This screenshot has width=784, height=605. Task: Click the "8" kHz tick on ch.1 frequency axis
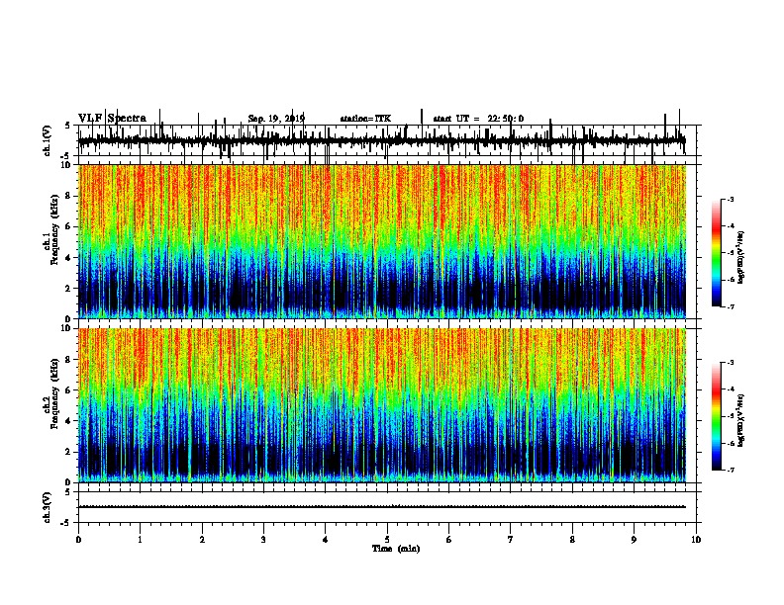[69, 196]
